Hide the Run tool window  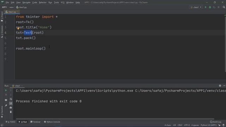tap(224, 86)
